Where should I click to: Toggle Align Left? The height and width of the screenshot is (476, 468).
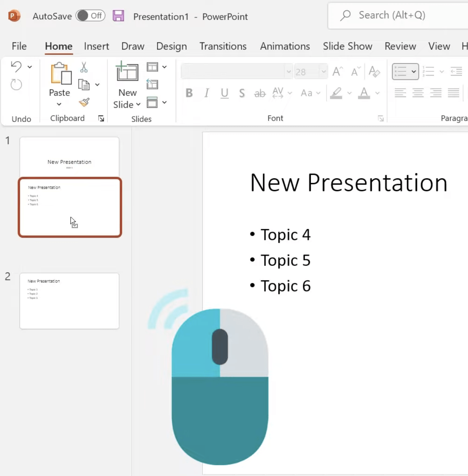point(400,93)
